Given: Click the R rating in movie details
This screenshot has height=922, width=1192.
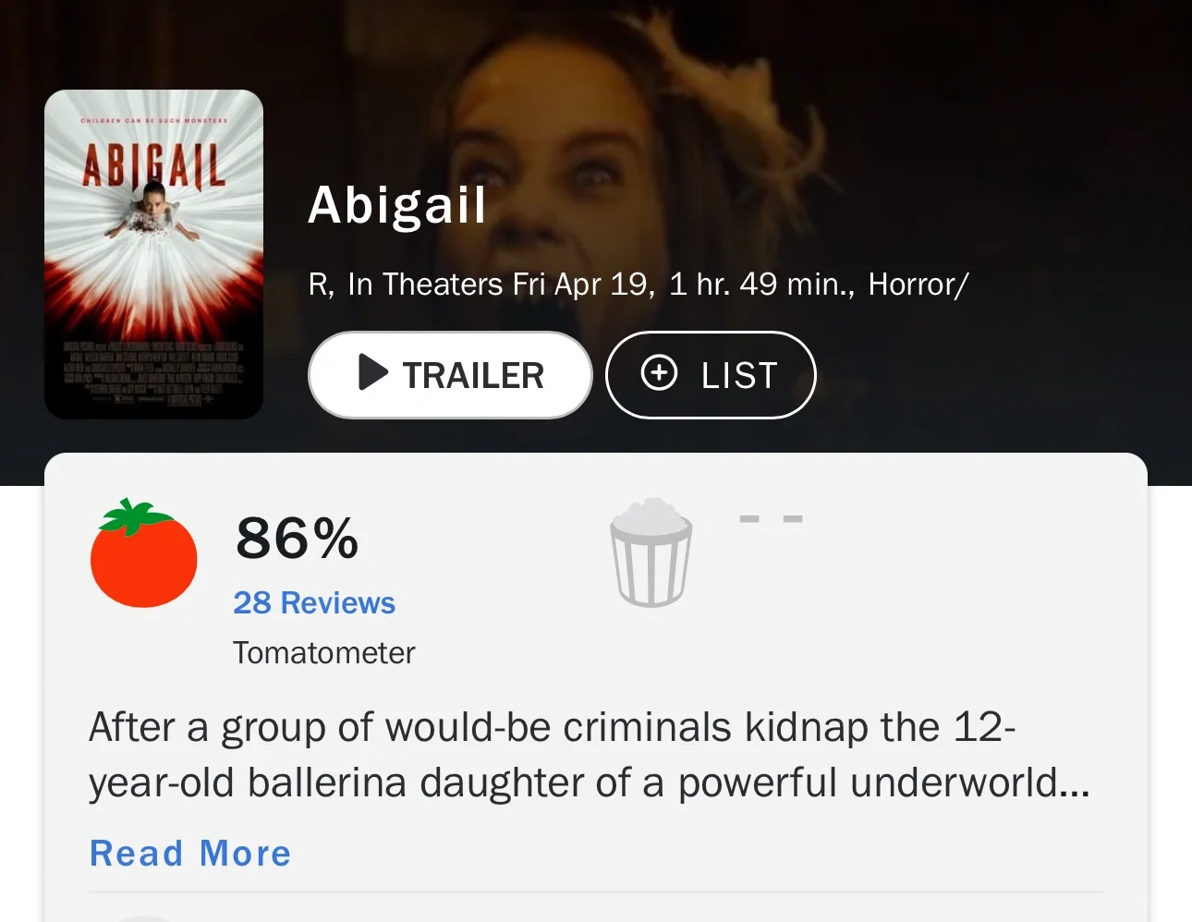Looking at the screenshot, I should (321, 285).
